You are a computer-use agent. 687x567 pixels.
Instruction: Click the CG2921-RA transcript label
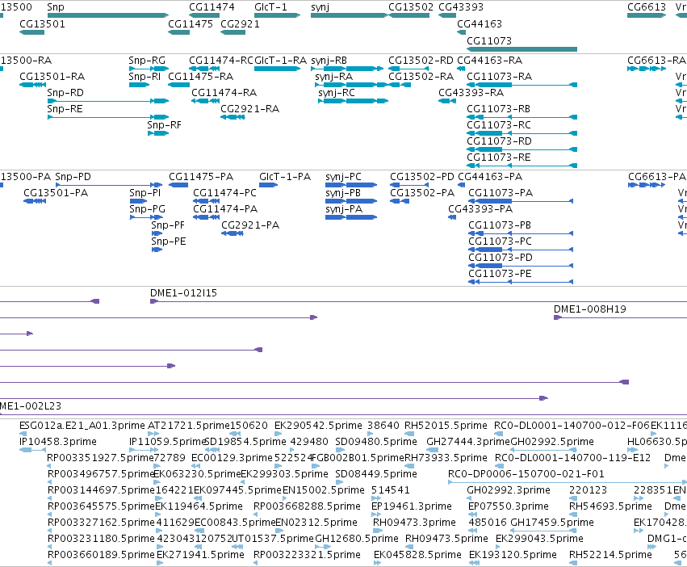click(249, 109)
